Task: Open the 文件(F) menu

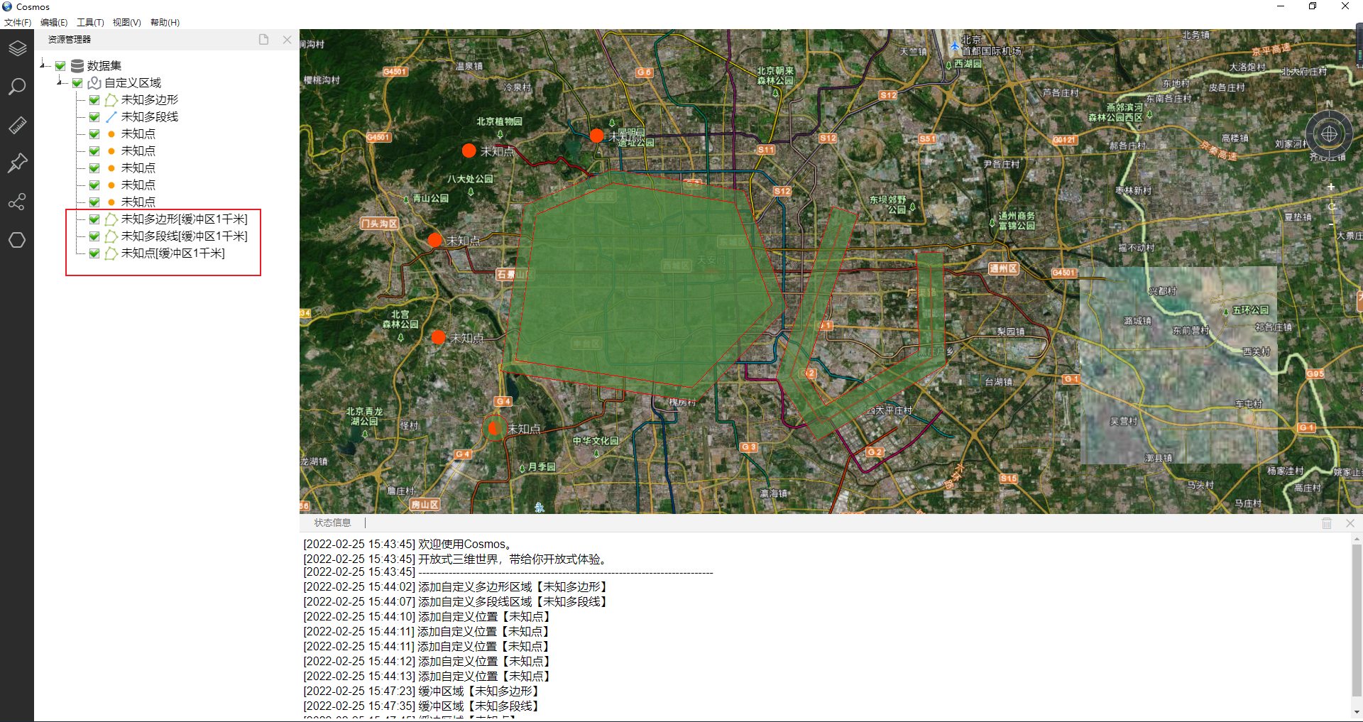Action: 18,23
